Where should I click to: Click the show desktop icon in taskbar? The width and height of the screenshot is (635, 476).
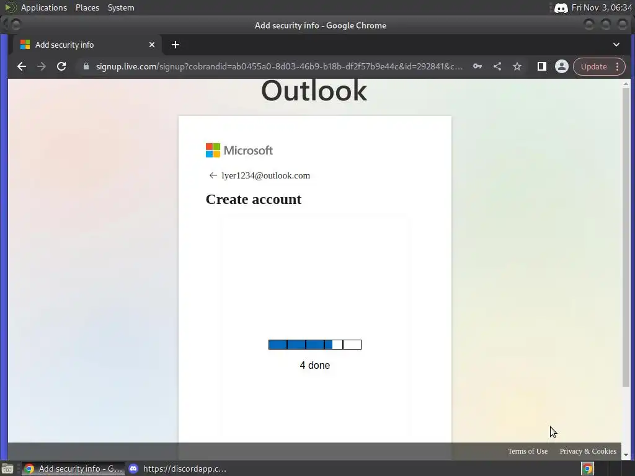pyautogui.click(x=7, y=469)
